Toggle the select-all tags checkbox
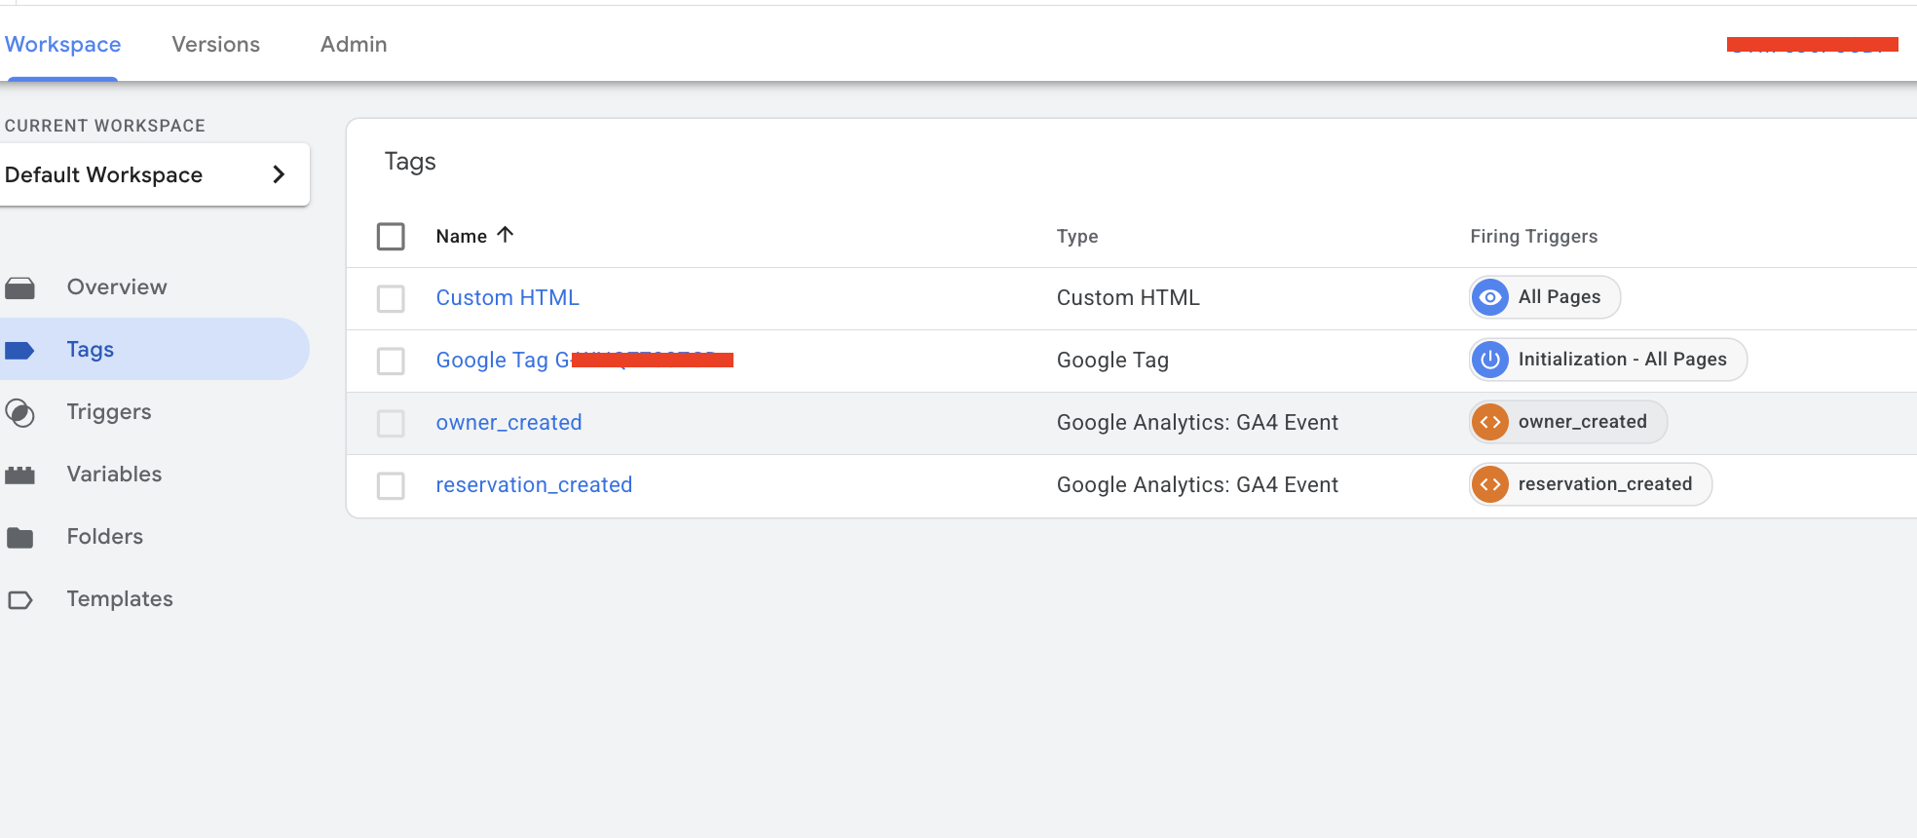Image resolution: width=1917 pixels, height=838 pixels. click(x=391, y=237)
